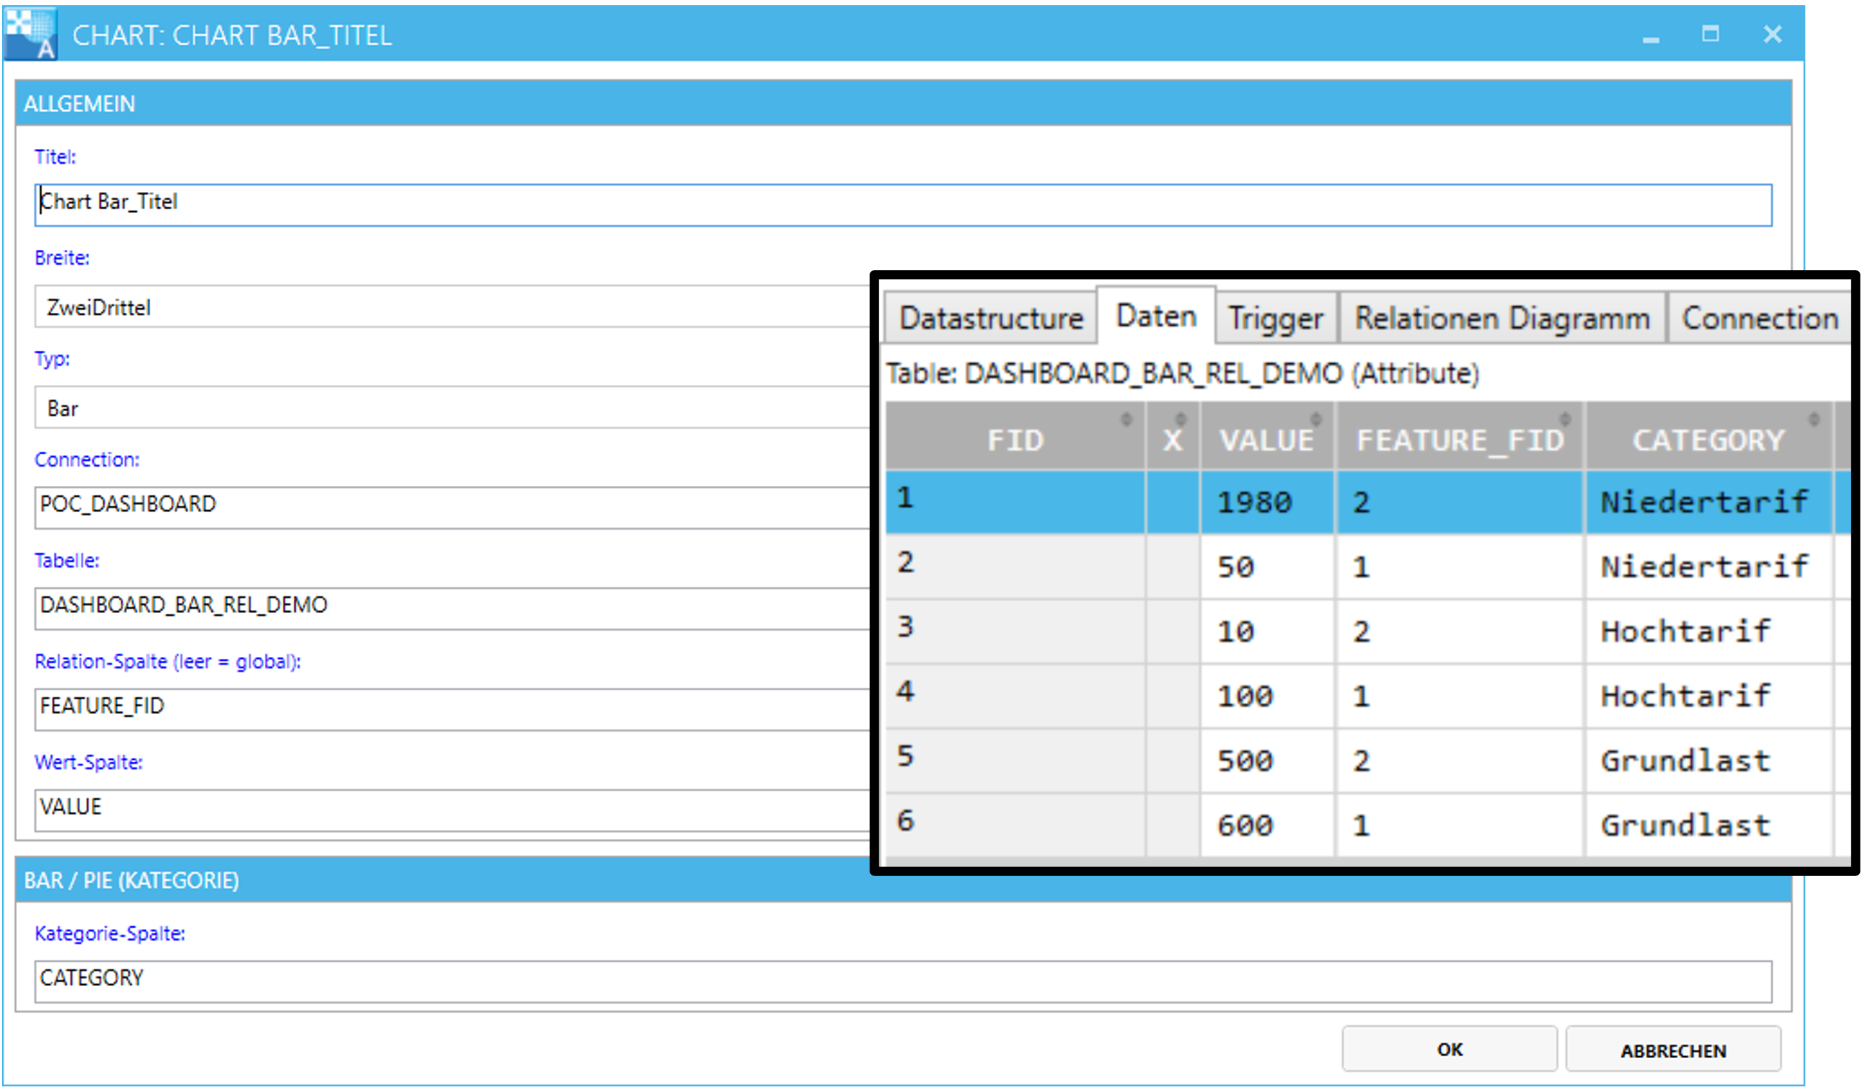1867x1089 pixels.
Task: Click the OK button
Action: (1450, 1050)
